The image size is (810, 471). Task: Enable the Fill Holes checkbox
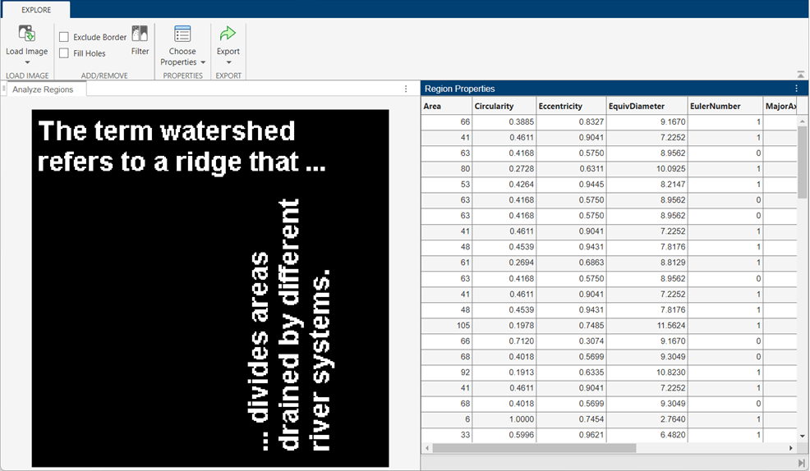(64, 53)
